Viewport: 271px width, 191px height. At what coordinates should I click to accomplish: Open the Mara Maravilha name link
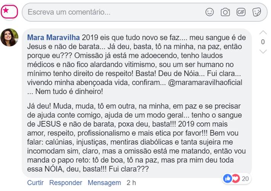53,38
